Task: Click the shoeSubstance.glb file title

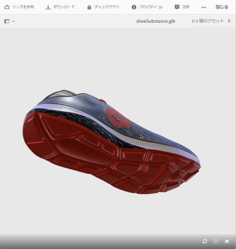Action: click(x=156, y=21)
